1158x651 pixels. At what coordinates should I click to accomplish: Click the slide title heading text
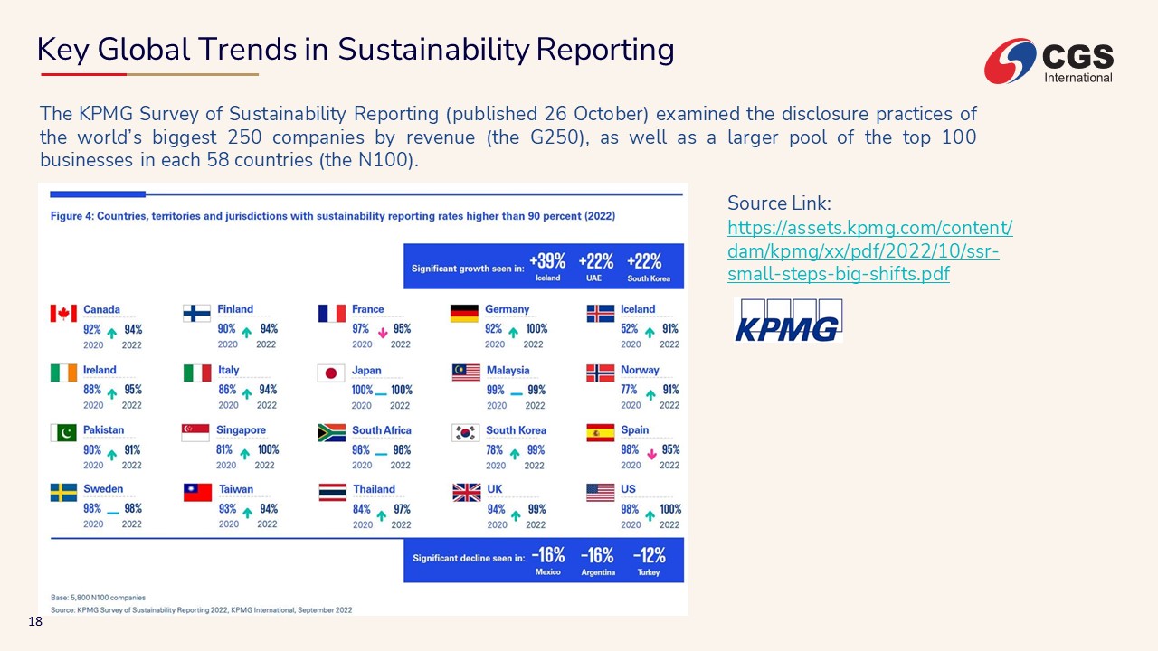[x=356, y=49]
